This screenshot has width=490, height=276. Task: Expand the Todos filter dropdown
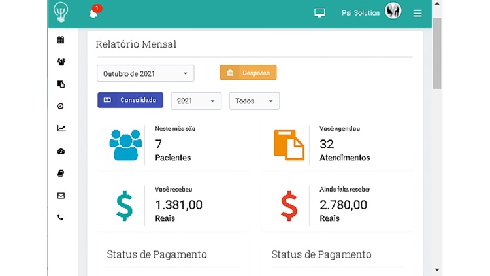click(x=254, y=101)
